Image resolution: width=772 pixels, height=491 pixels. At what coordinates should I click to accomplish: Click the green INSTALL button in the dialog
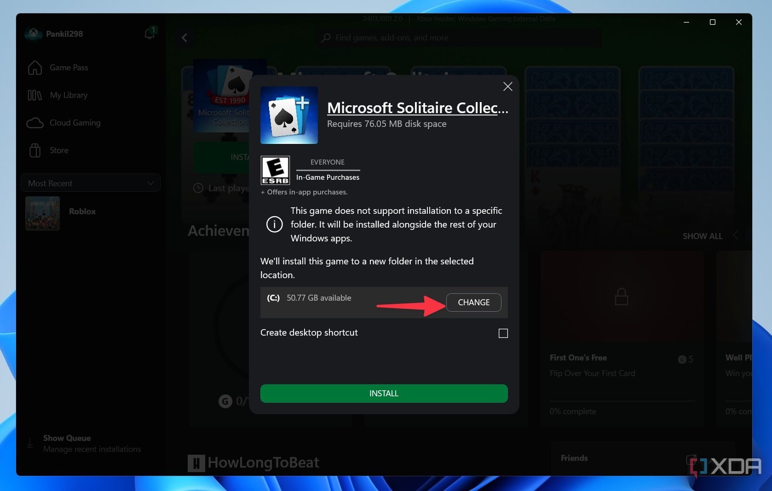pos(384,394)
